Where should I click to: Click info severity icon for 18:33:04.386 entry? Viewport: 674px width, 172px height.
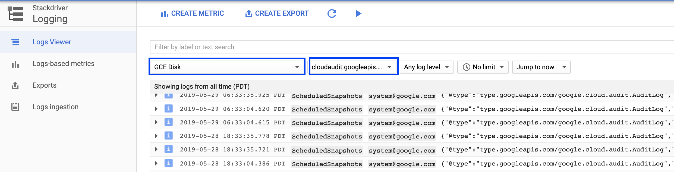coord(169,163)
